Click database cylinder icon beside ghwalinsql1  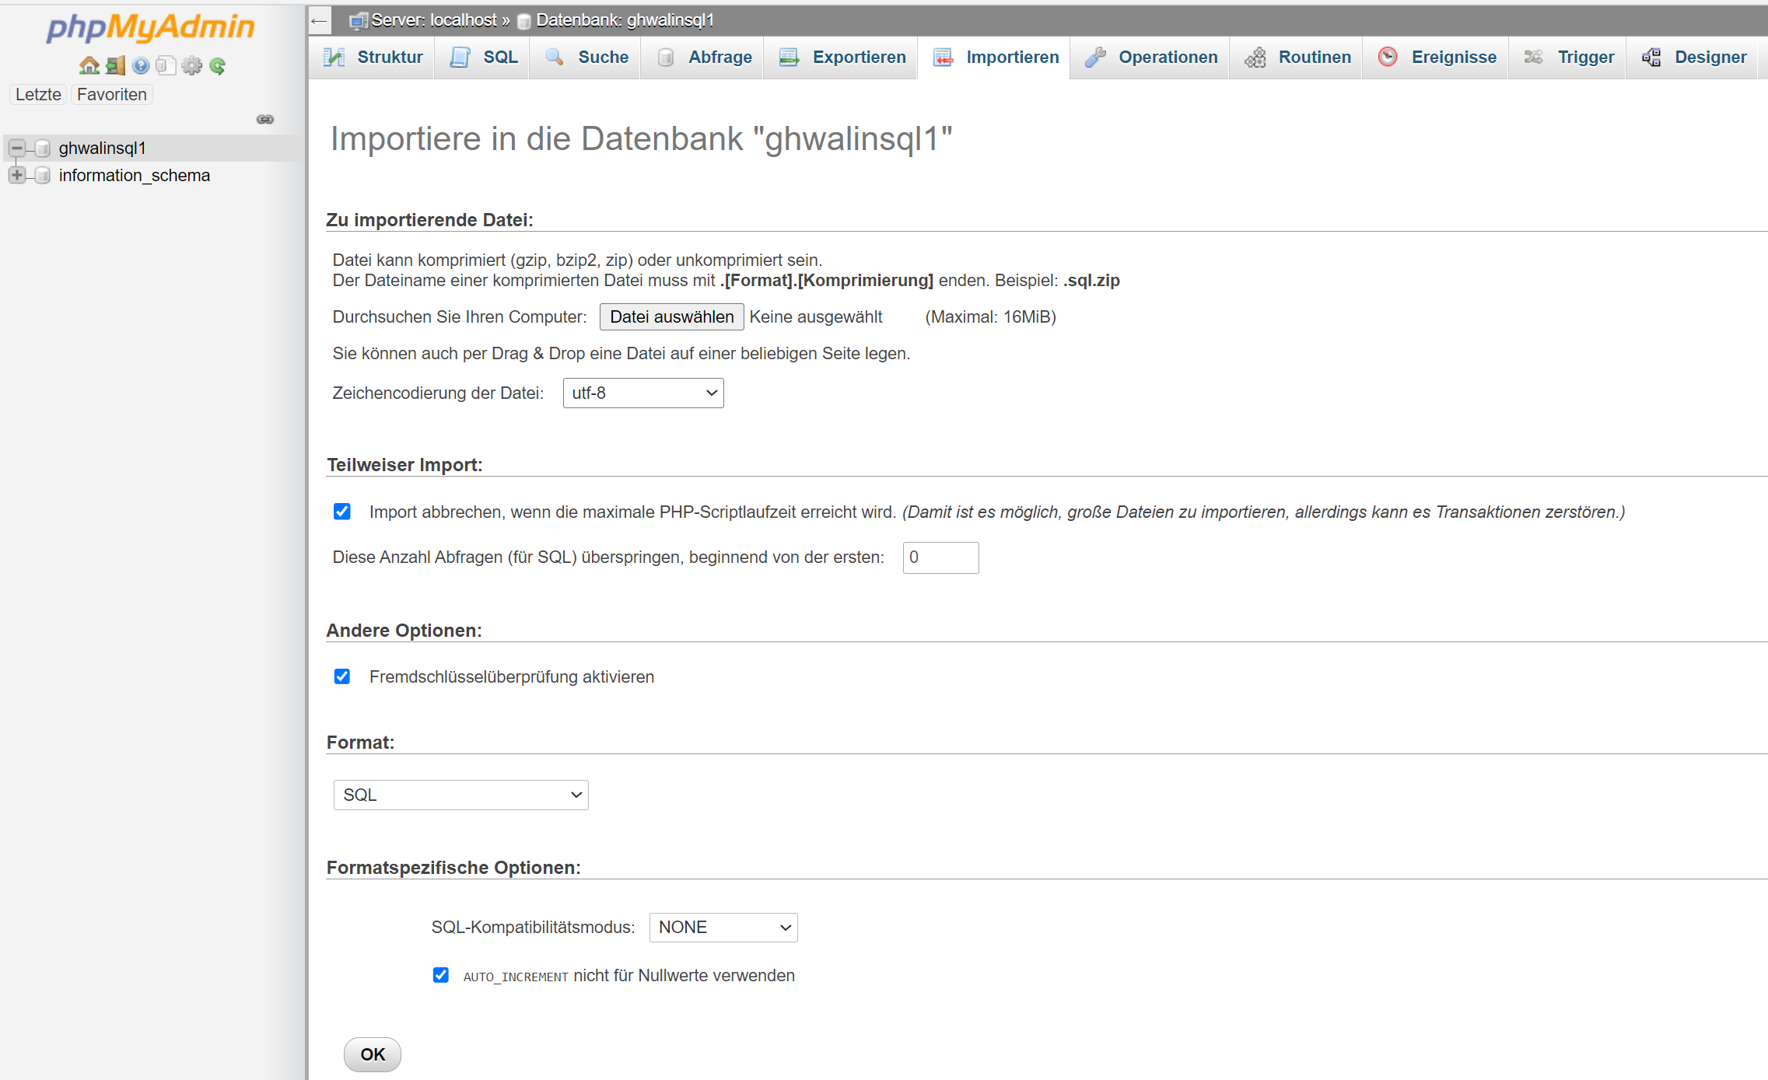(43, 148)
